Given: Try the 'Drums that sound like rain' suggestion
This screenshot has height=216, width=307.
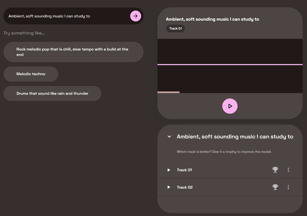Looking at the screenshot, I should (52, 94).
